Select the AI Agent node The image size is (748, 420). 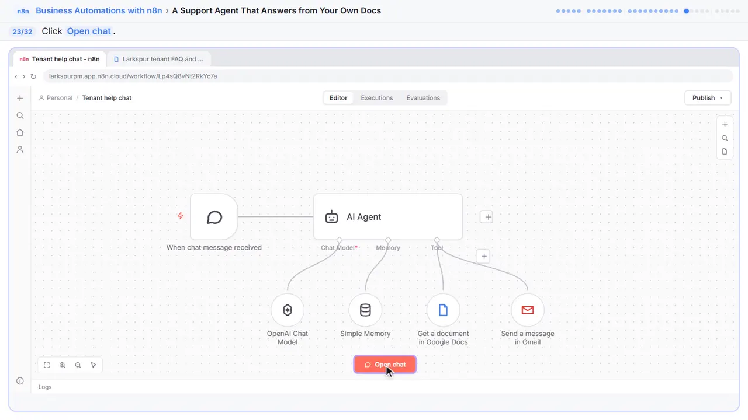click(388, 217)
